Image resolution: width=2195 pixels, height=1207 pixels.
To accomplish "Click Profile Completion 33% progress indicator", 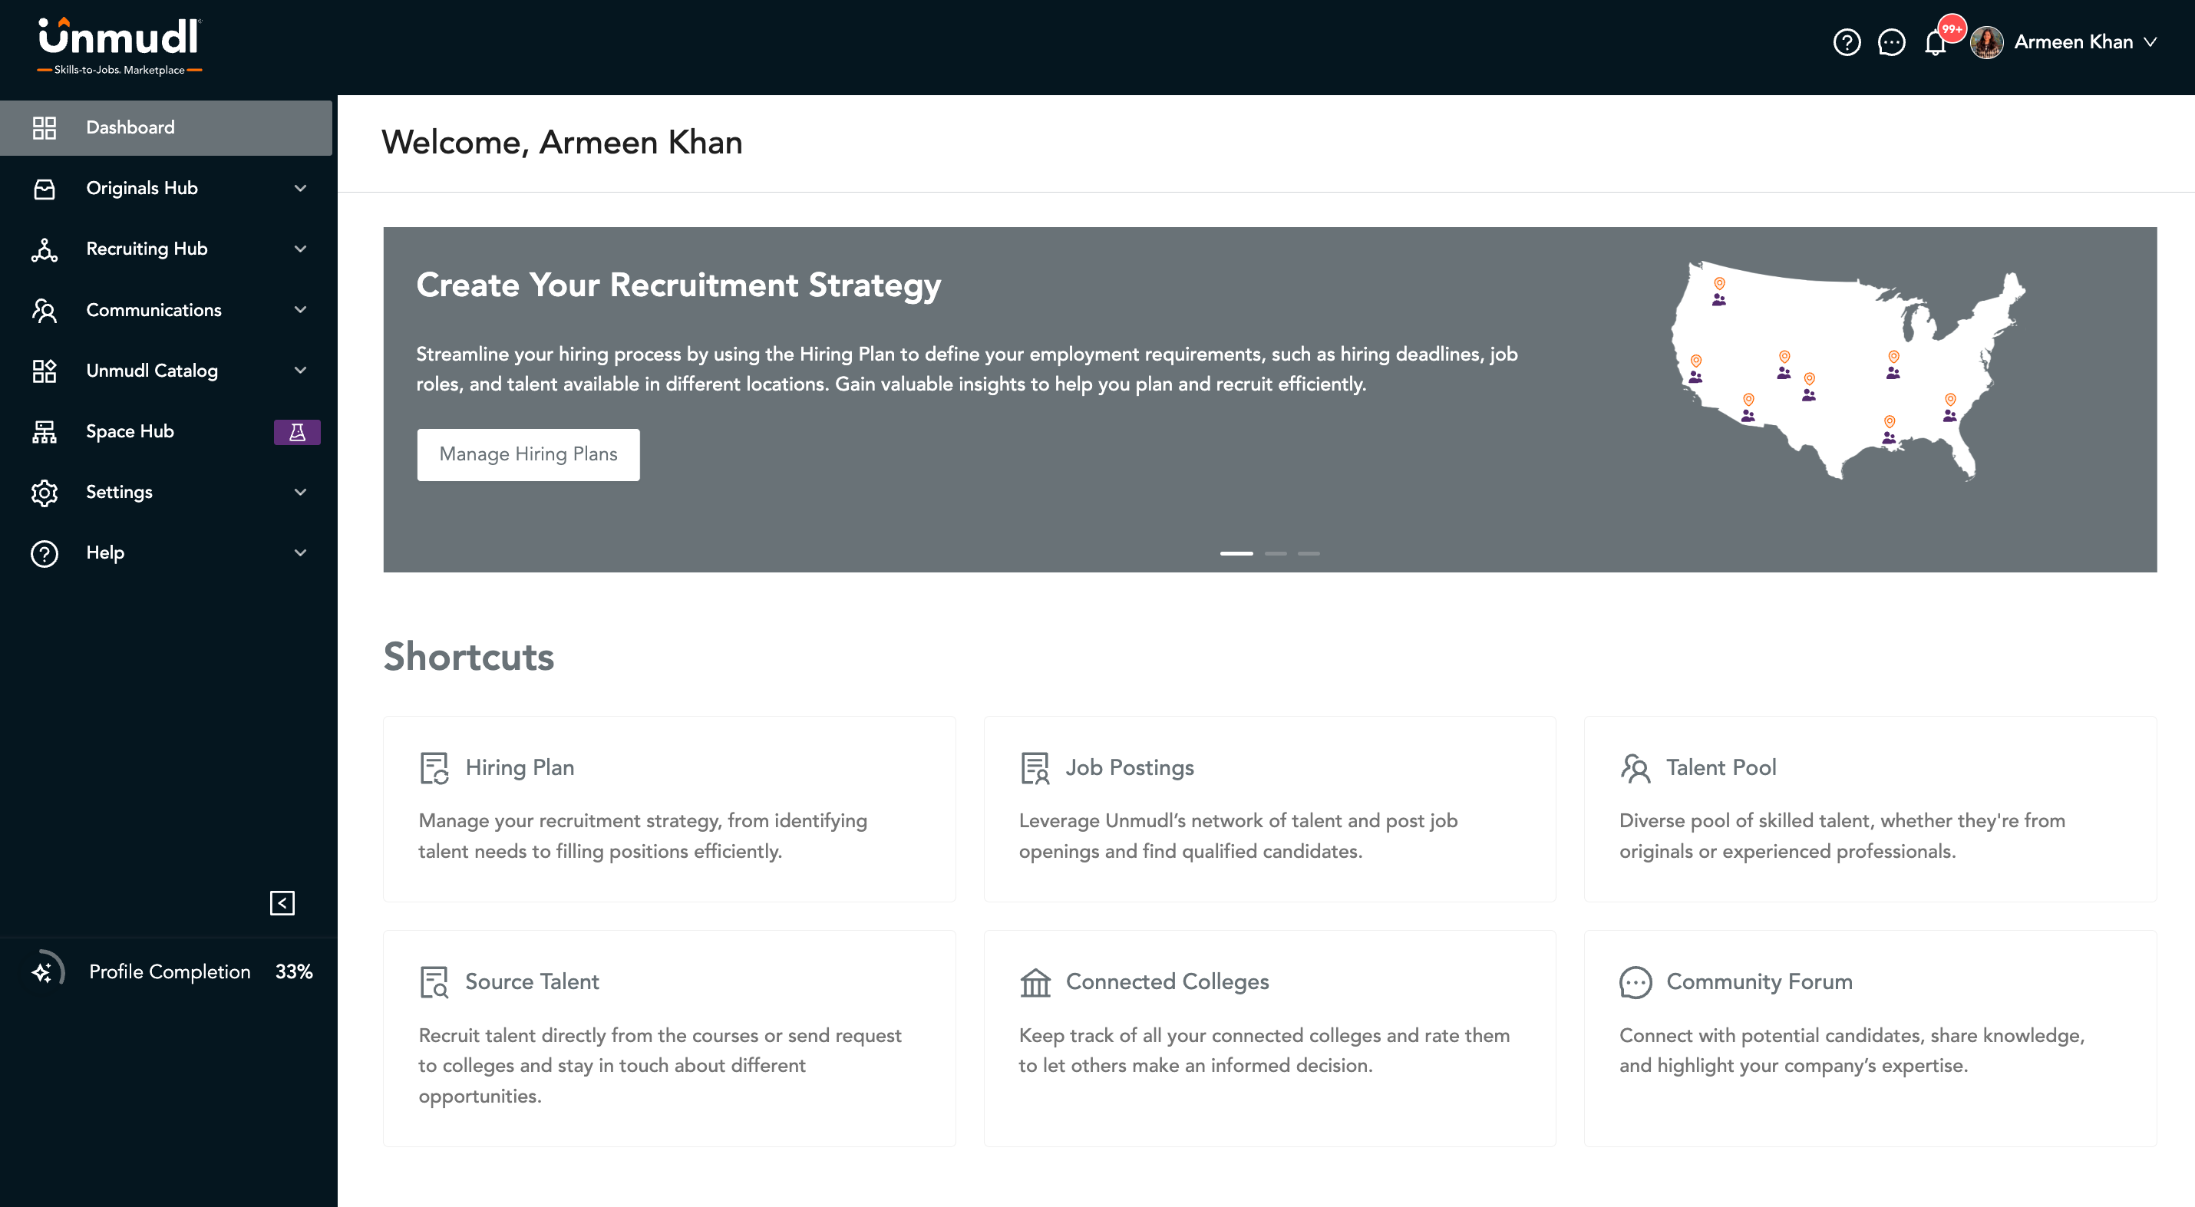I will [170, 972].
